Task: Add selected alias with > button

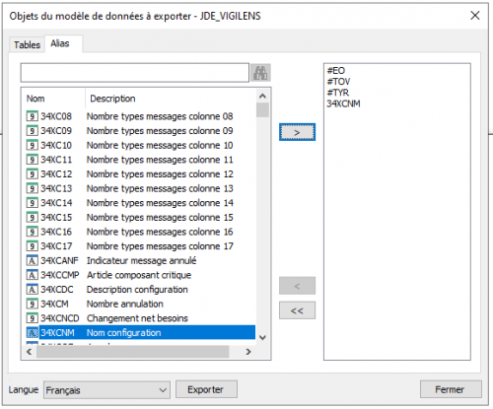Action: point(297,132)
